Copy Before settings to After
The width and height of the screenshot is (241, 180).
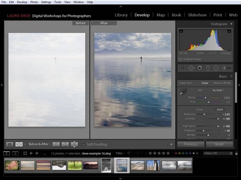[56, 144]
